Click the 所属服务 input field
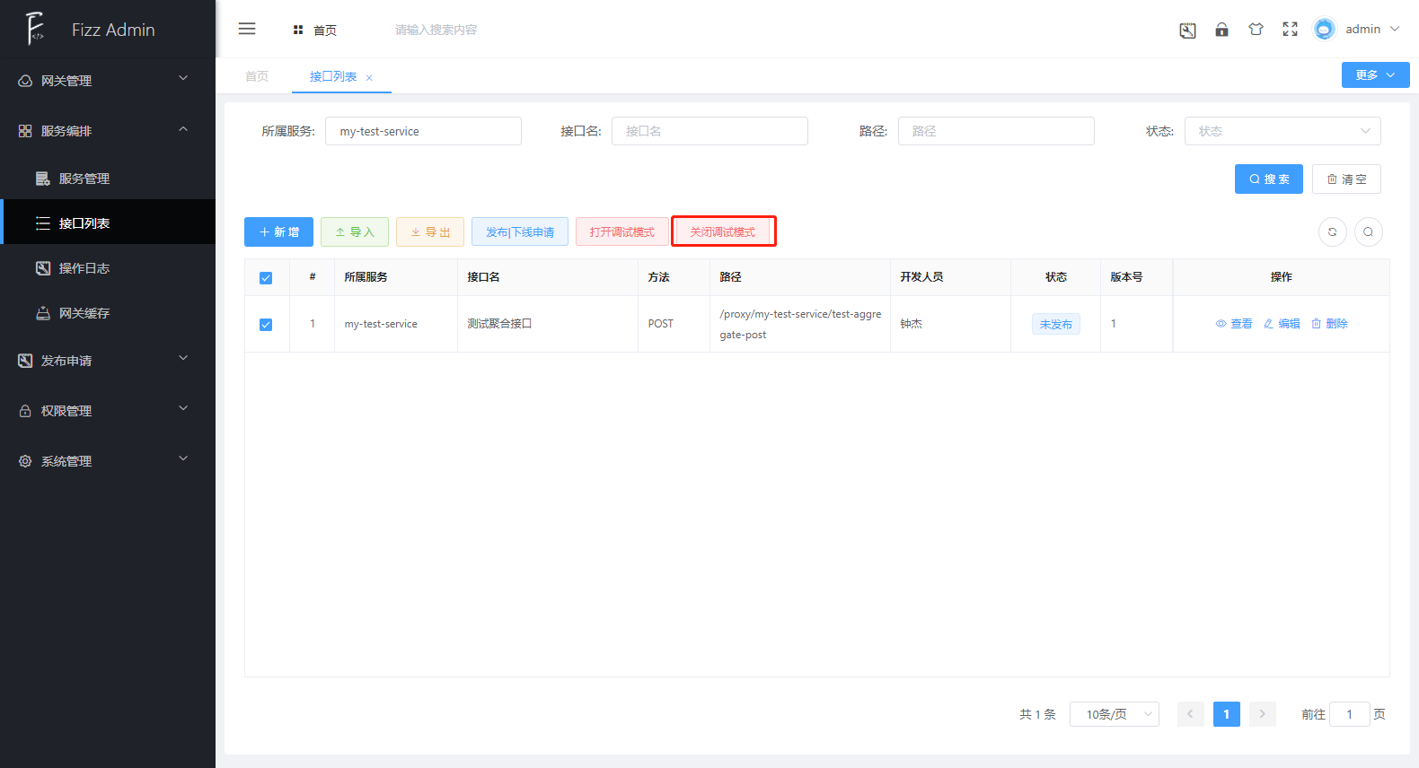Screen dimensions: 1419x768 tap(423, 131)
